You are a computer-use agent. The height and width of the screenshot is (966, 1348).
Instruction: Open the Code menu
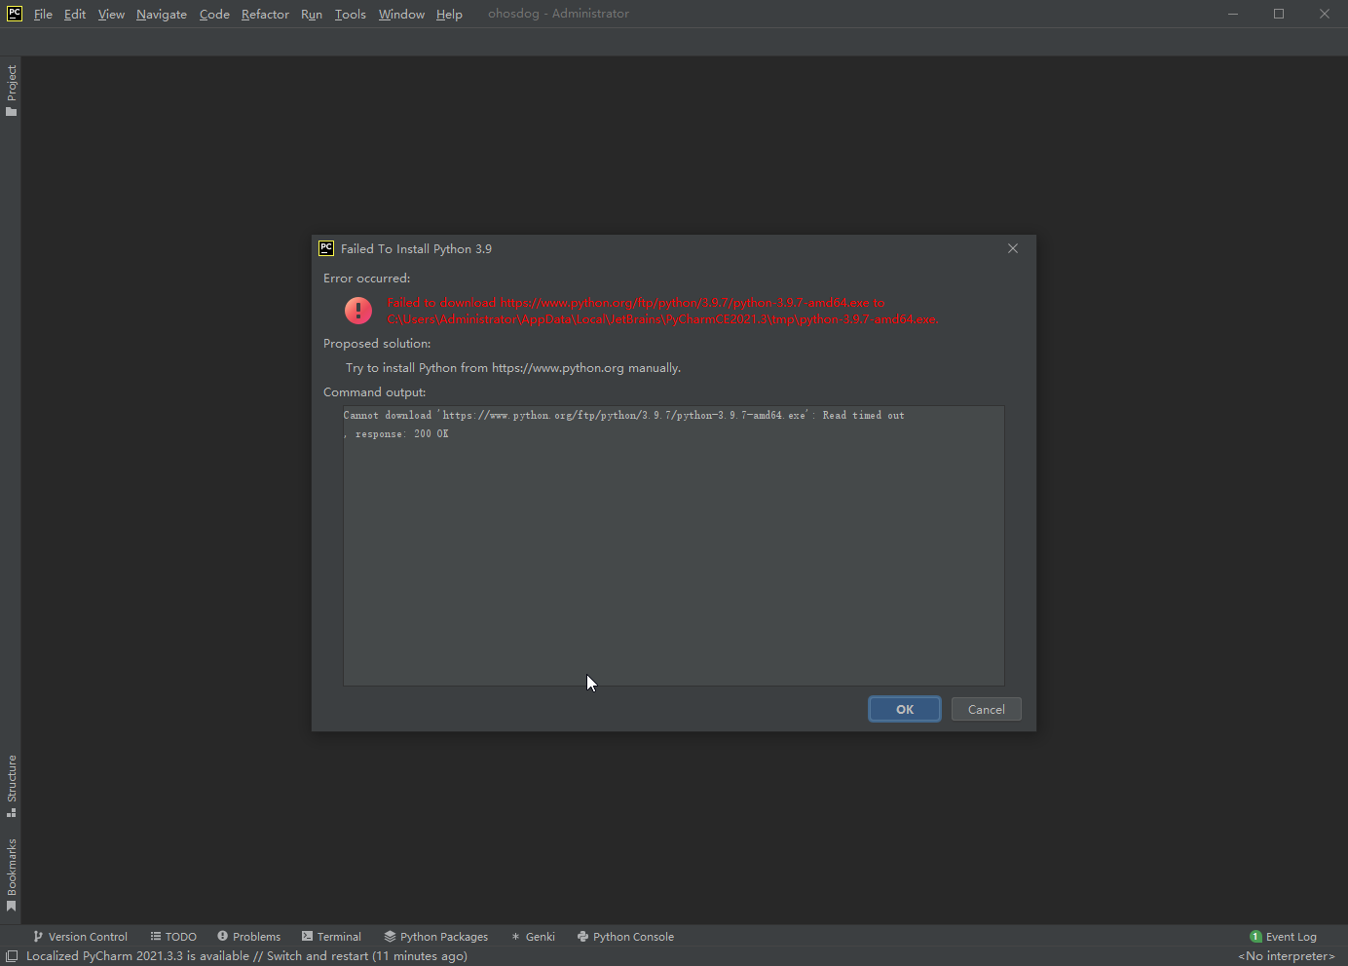[214, 14]
